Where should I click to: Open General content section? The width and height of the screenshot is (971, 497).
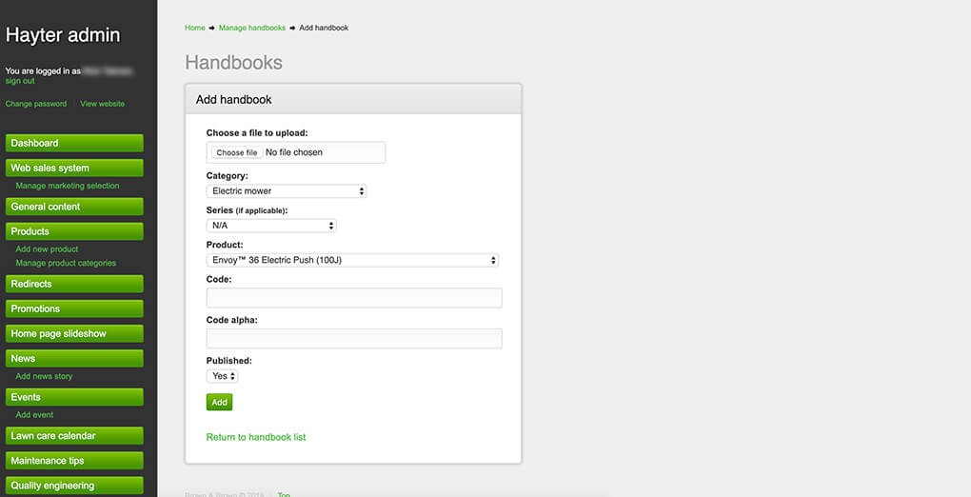(74, 207)
